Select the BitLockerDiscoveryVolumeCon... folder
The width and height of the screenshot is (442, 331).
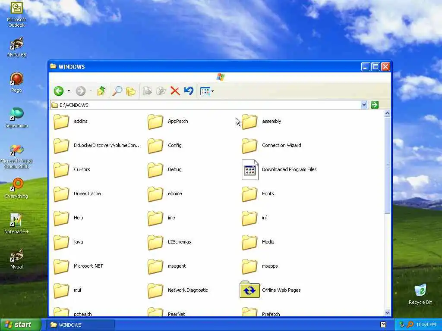tap(97, 146)
